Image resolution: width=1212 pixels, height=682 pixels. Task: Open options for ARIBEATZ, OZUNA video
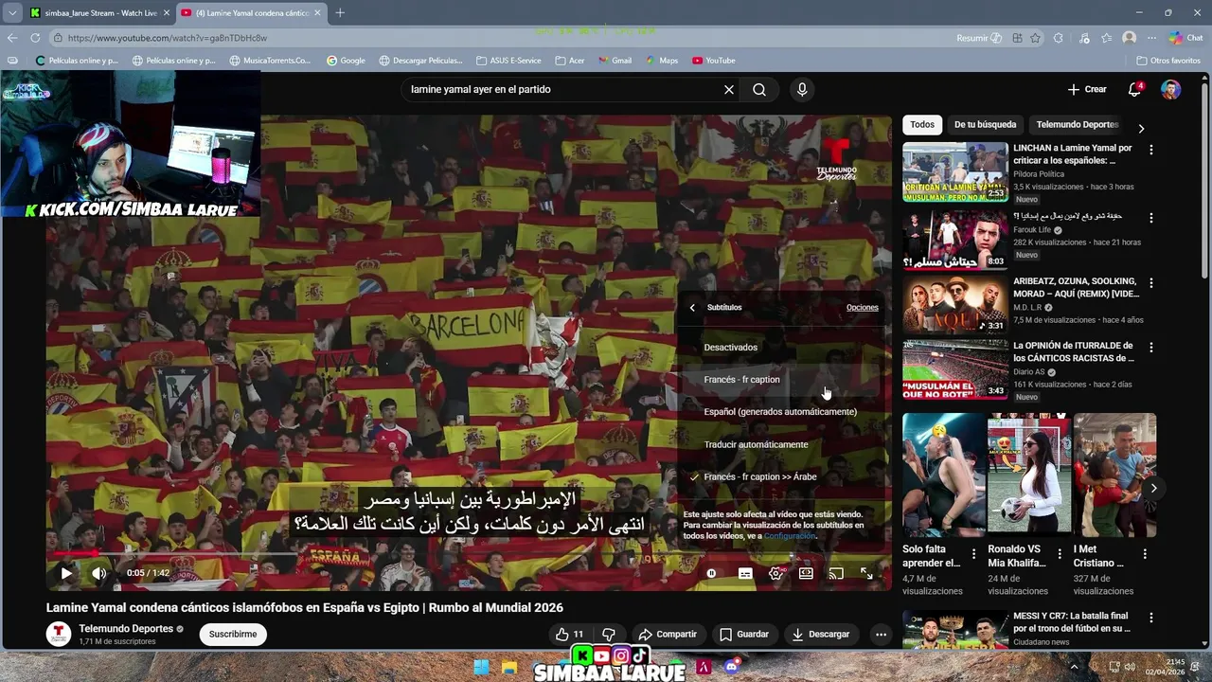pyautogui.click(x=1151, y=282)
